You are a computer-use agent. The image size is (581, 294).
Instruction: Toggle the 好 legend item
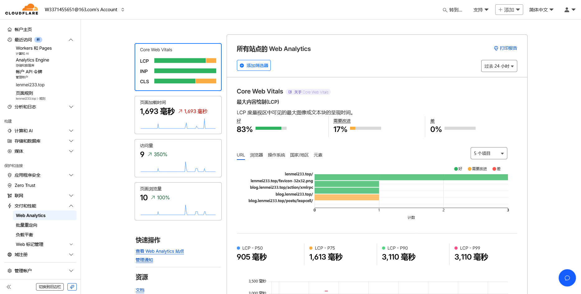458,169
